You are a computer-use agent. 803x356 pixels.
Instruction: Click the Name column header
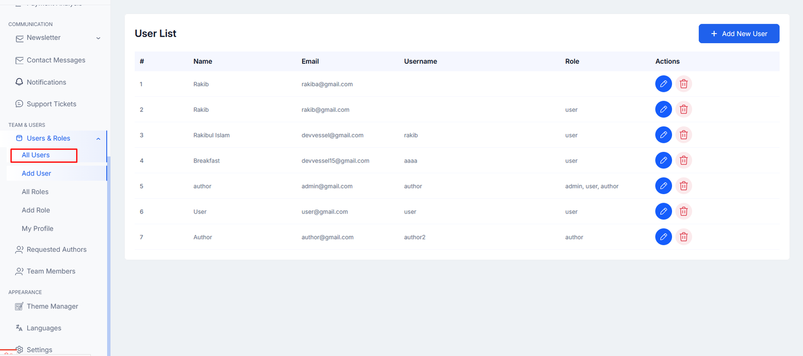(203, 61)
